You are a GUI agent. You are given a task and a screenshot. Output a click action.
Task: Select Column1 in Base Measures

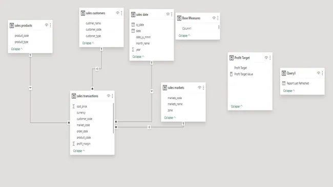(186, 29)
